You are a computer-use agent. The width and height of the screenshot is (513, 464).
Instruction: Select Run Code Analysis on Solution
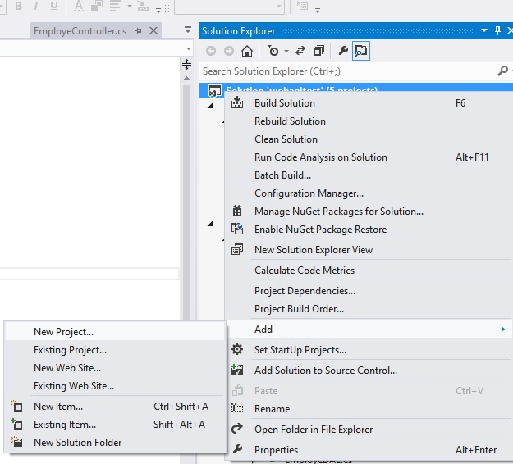[x=369, y=157]
